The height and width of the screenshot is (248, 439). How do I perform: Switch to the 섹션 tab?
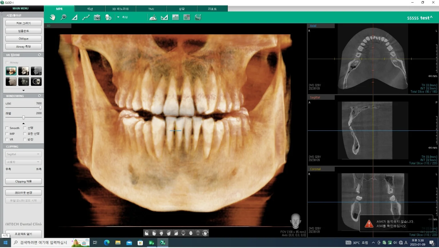click(x=90, y=9)
